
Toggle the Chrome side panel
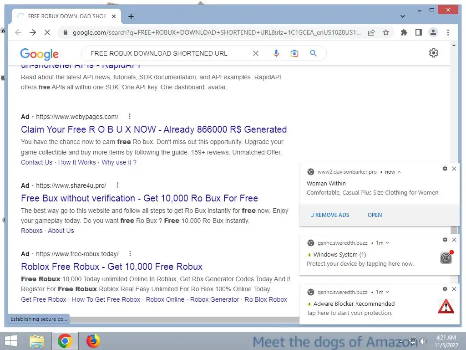[x=419, y=32]
